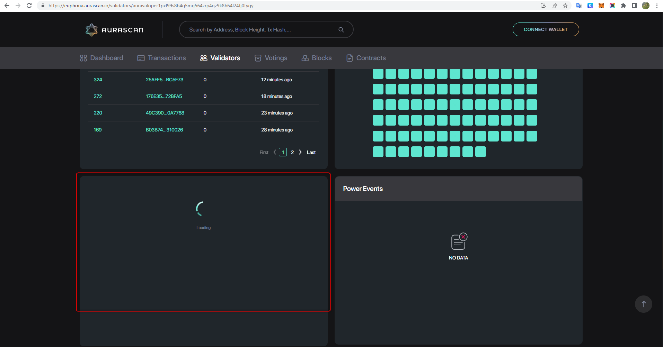
Task: Open the Dashboard grid icon
Action: coord(83,58)
